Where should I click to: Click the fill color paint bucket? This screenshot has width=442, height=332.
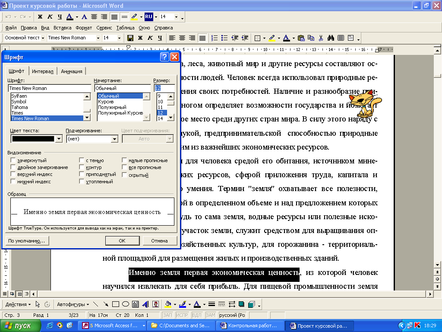(168, 304)
